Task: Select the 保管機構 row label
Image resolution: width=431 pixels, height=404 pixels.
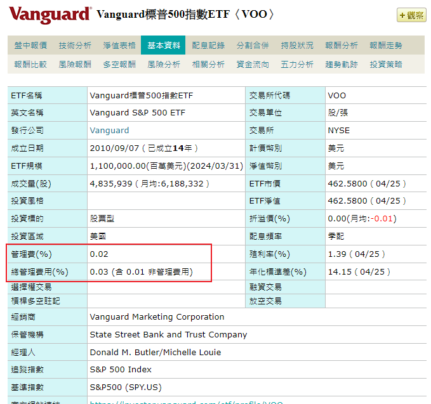Action: pos(27,334)
